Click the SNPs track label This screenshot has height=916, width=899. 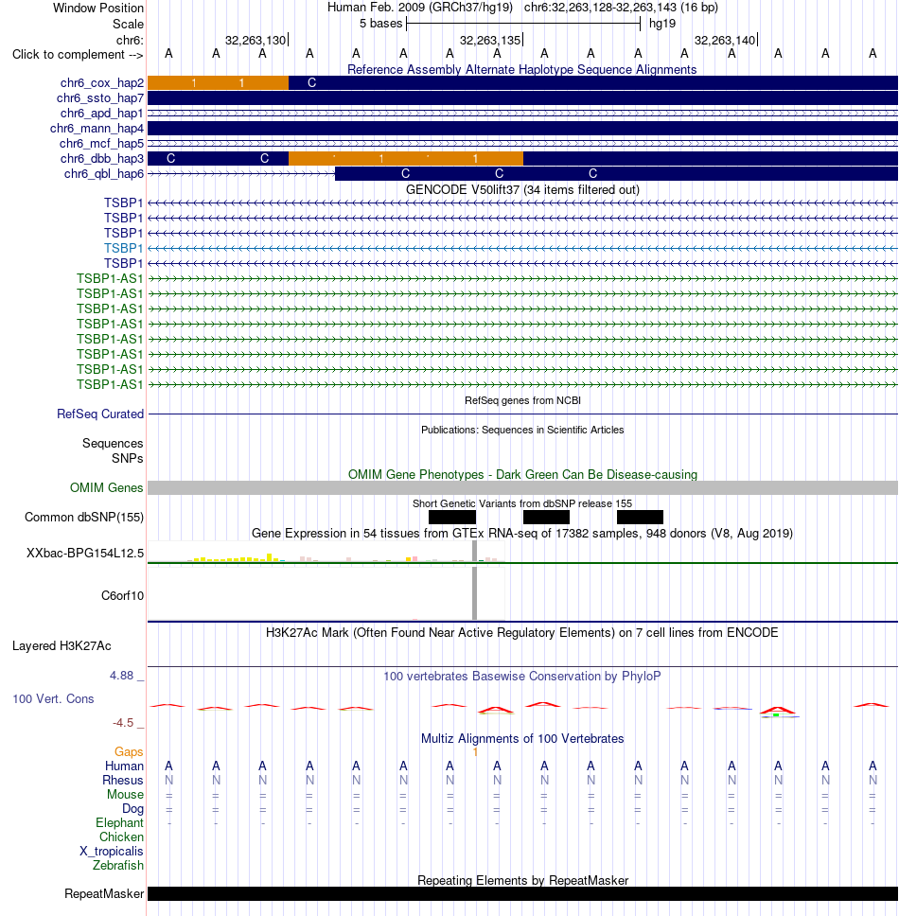point(128,459)
